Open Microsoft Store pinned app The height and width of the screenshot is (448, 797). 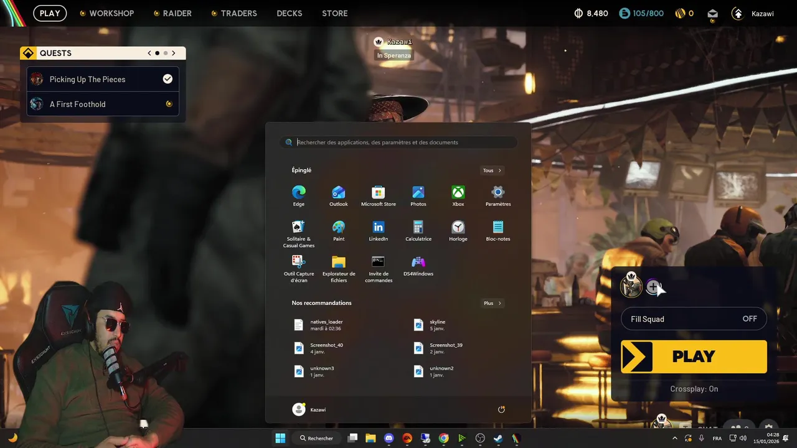379,195
